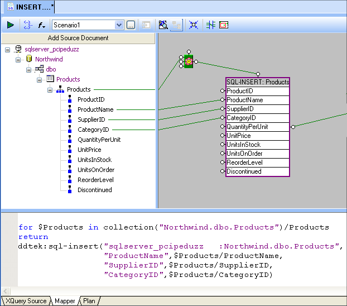This screenshot has height=306, width=347.
Task: Click the input port next to UnitPrice
Action: tap(223, 135)
